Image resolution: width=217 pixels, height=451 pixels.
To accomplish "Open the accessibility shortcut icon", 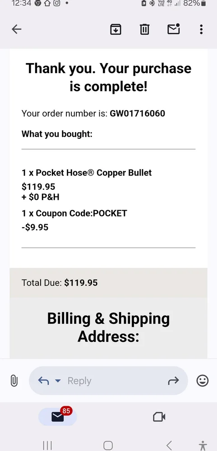I will 203,445.
